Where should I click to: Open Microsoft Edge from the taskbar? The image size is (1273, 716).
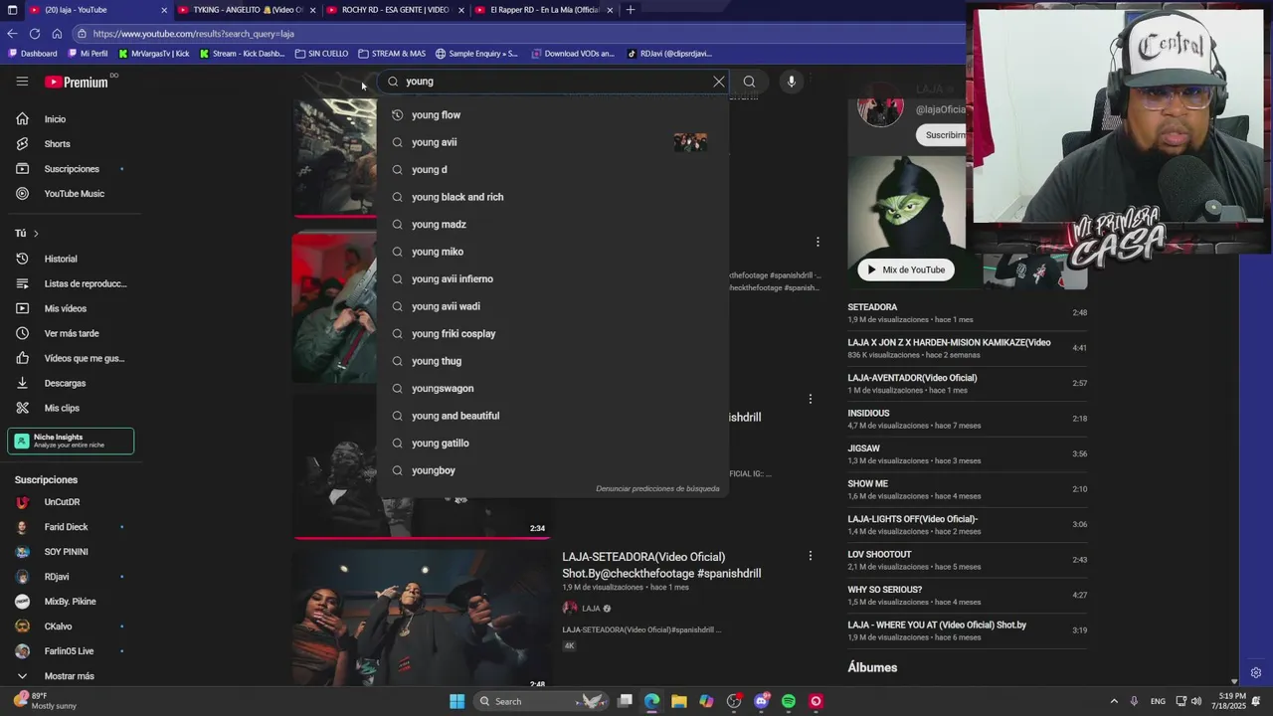point(651,701)
